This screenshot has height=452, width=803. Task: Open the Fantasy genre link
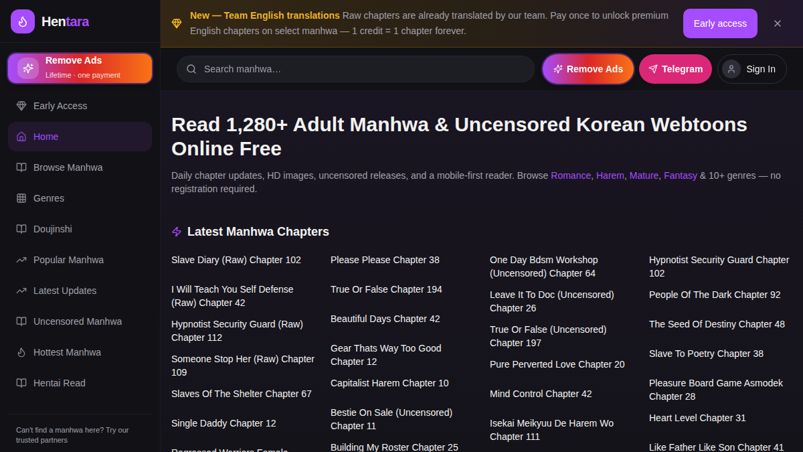681,175
